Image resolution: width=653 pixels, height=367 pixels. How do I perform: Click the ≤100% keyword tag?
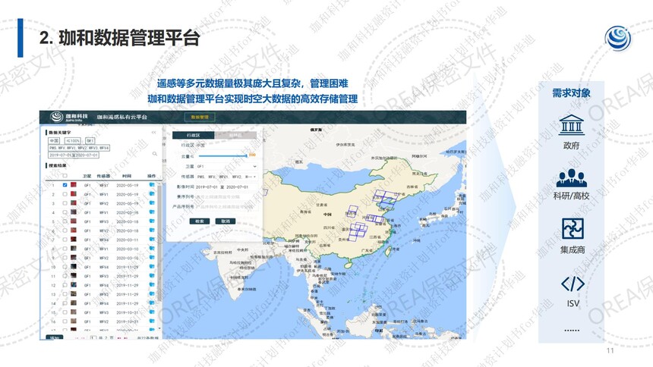click(74, 140)
